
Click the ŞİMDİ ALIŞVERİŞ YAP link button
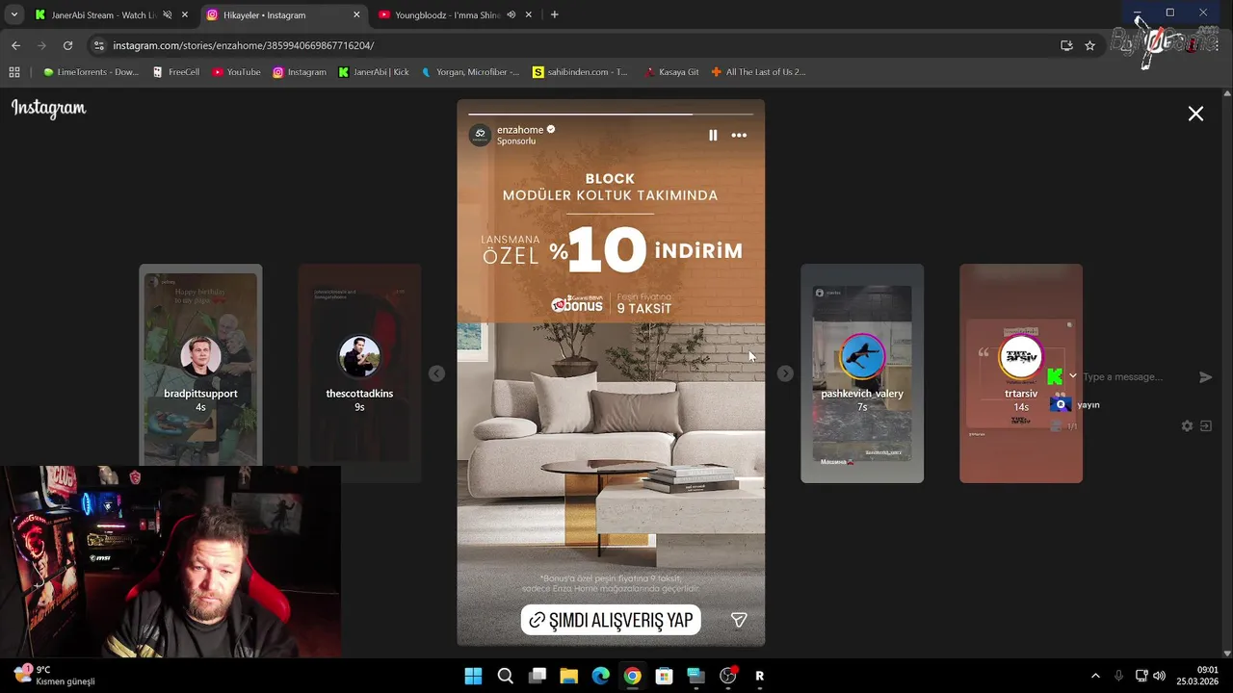pyautogui.click(x=611, y=620)
